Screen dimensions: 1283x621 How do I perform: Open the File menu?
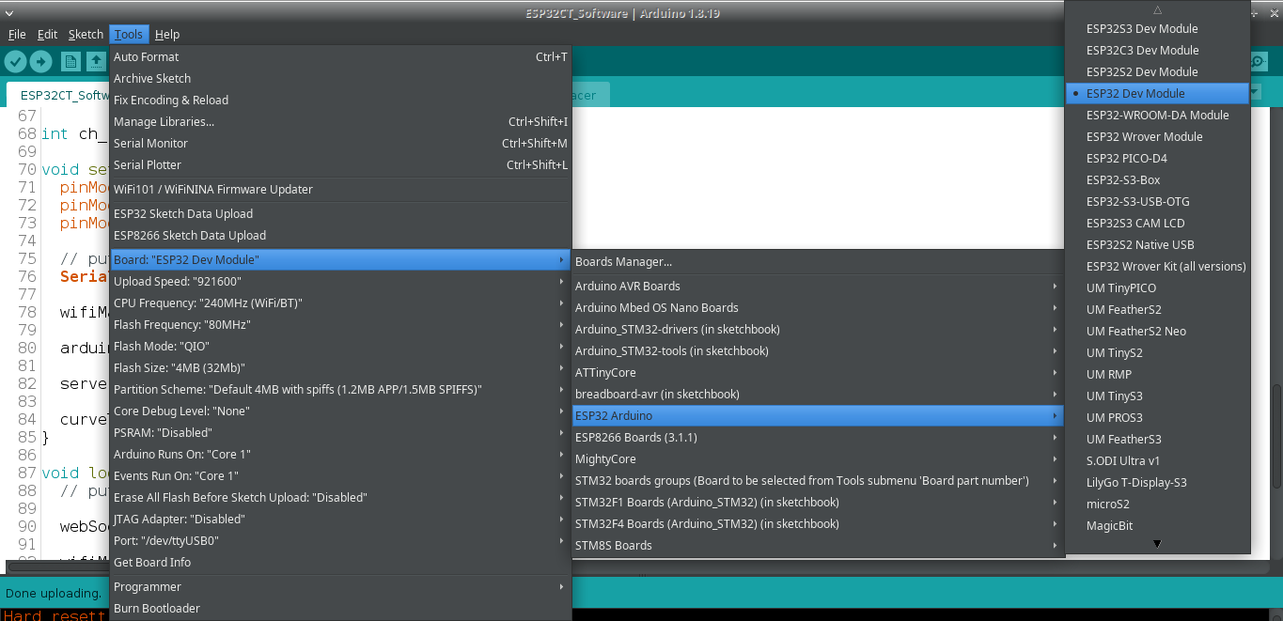point(17,34)
